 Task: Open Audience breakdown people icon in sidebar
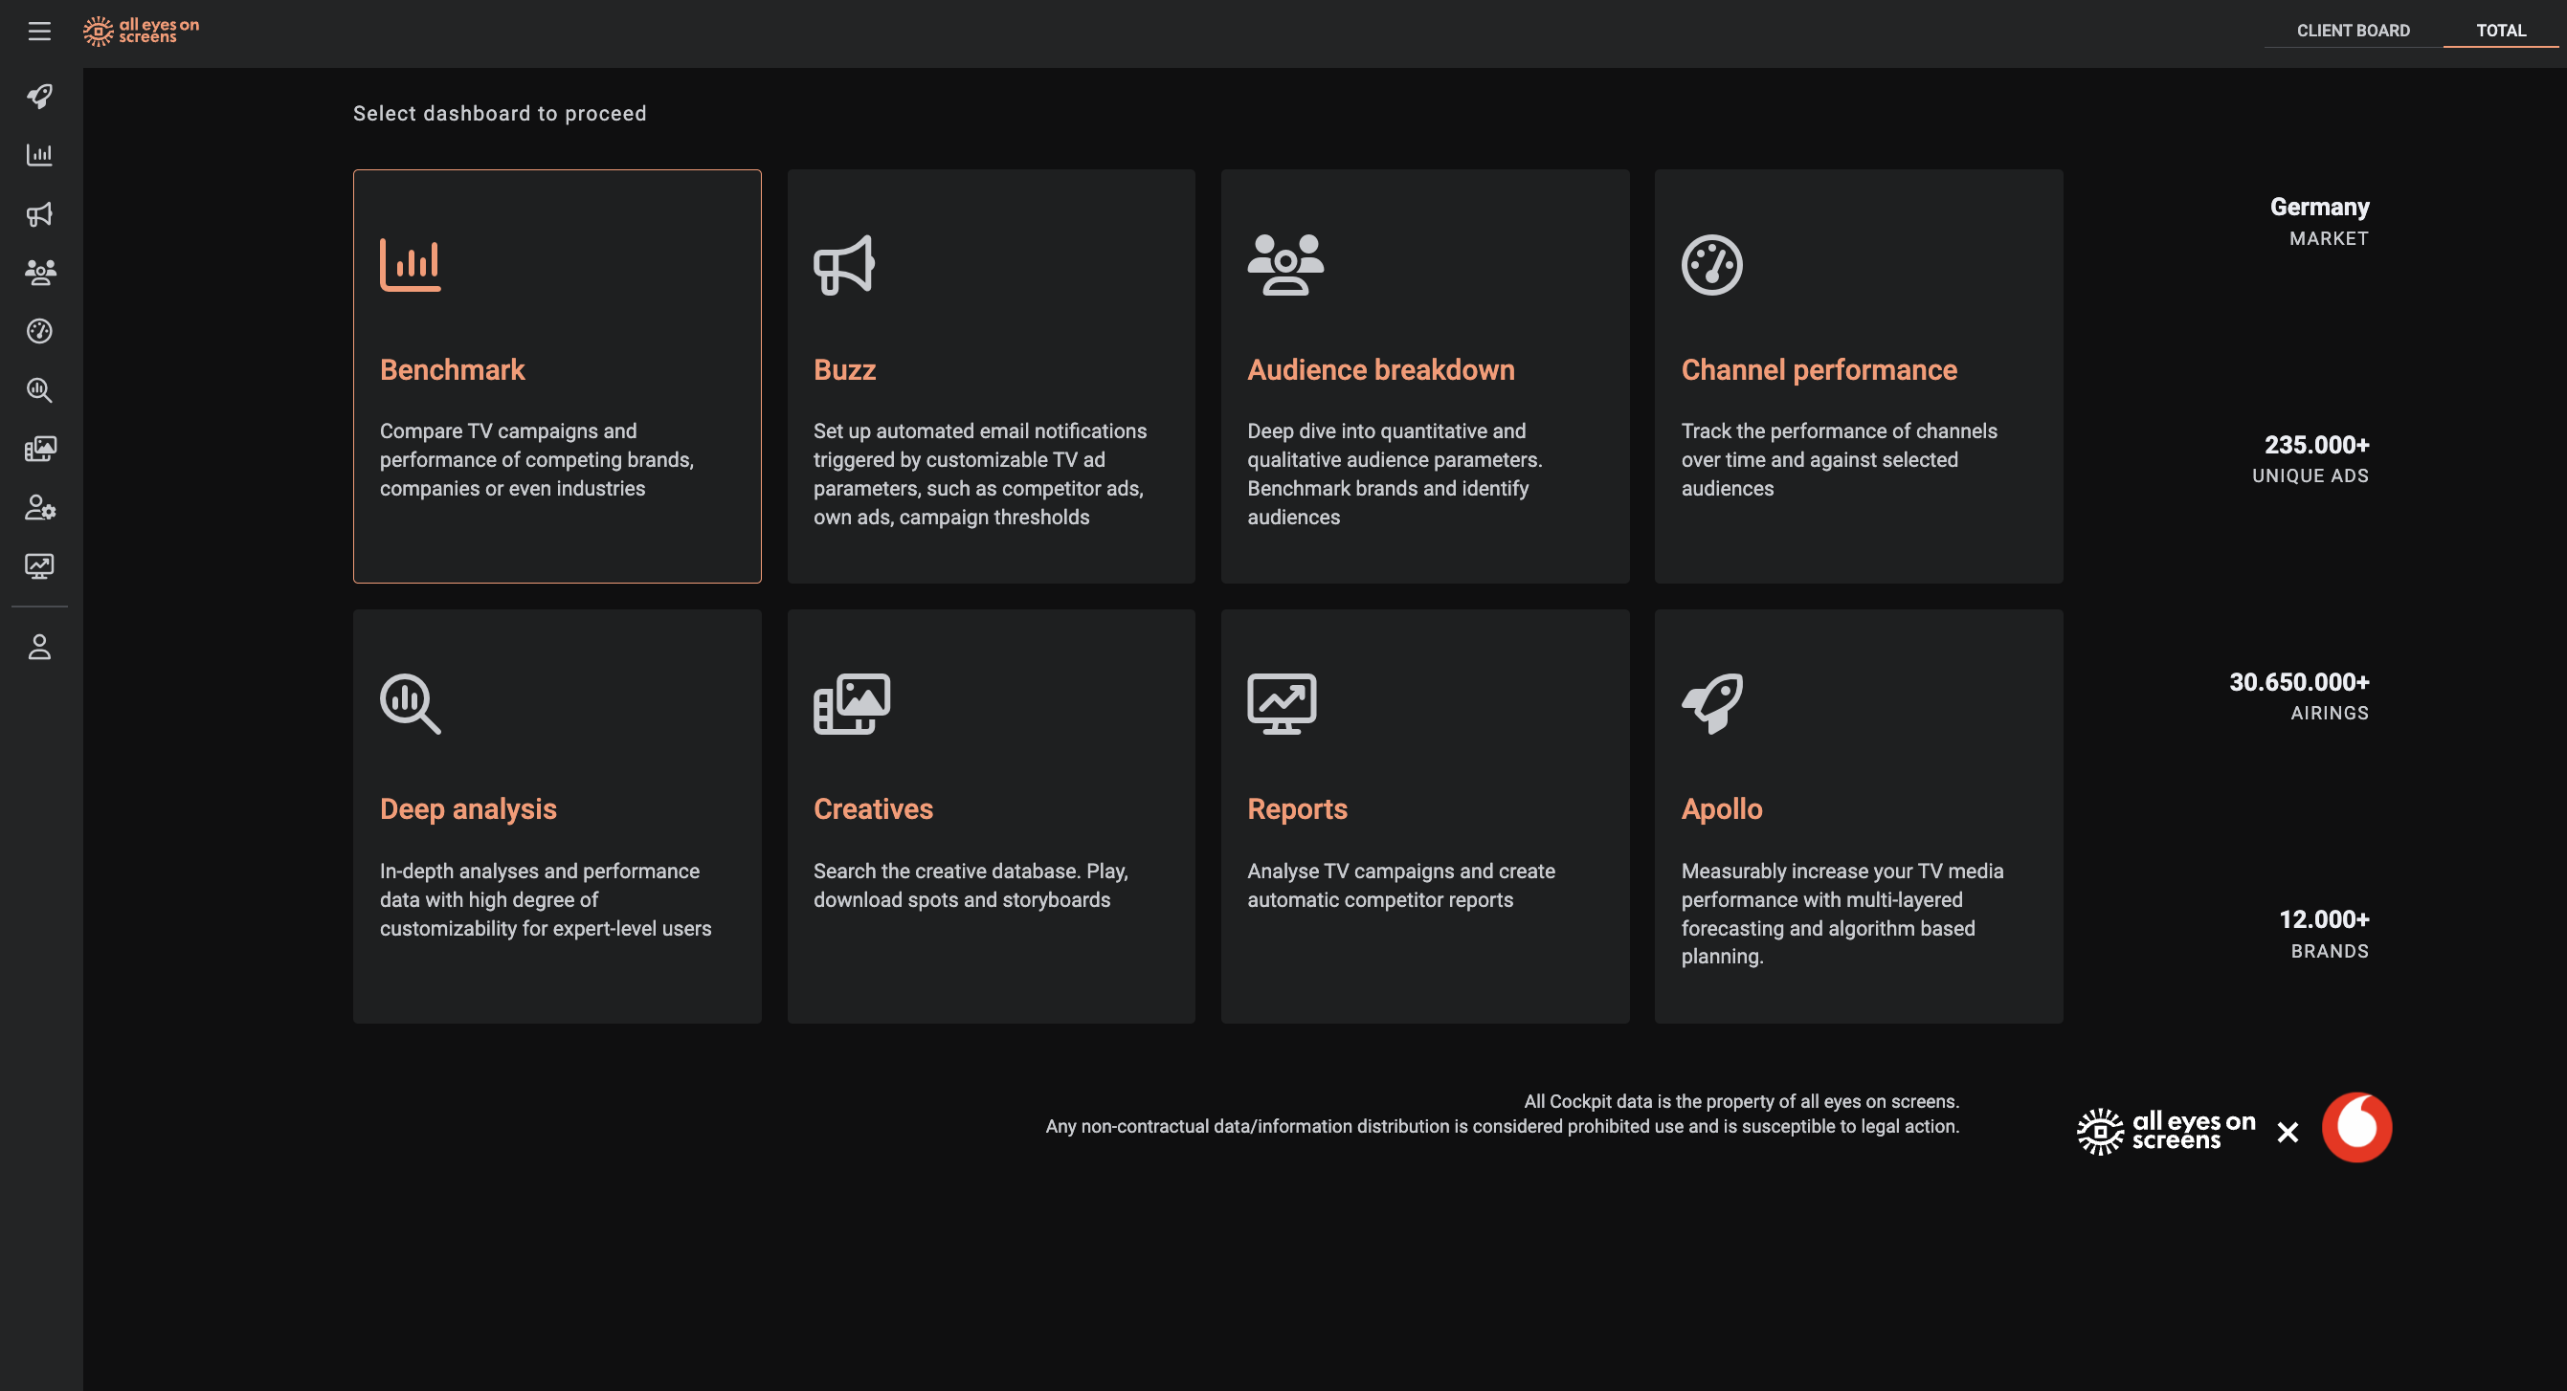(x=40, y=273)
